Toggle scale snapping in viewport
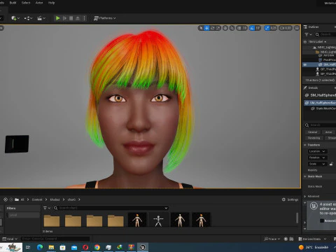 (x=267, y=28)
